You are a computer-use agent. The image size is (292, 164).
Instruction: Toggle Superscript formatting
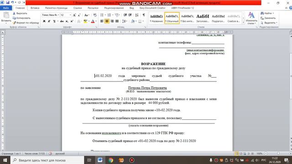pyautogui.click(x=72, y=21)
